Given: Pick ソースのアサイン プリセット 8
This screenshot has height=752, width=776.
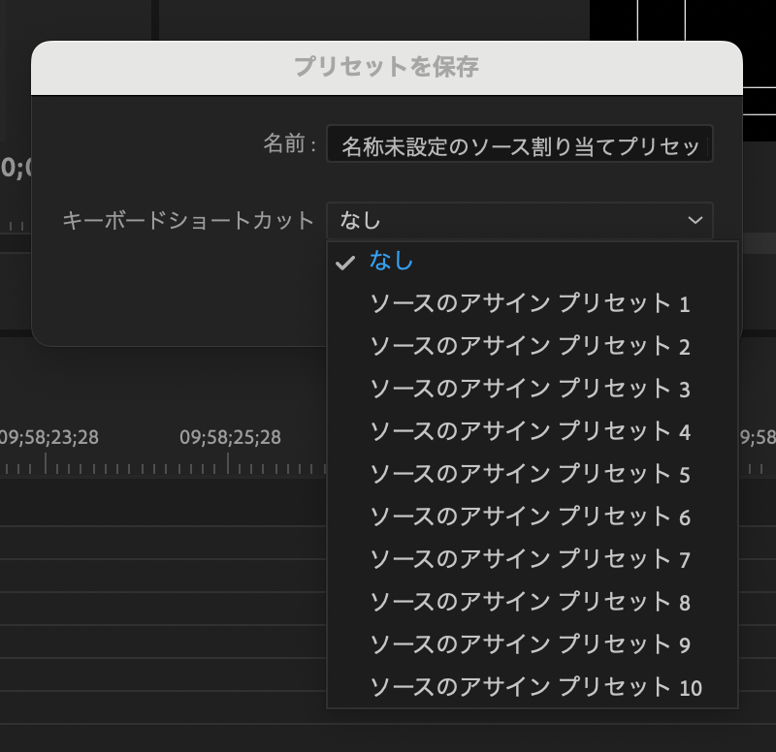Looking at the screenshot, I should point(530,603).
